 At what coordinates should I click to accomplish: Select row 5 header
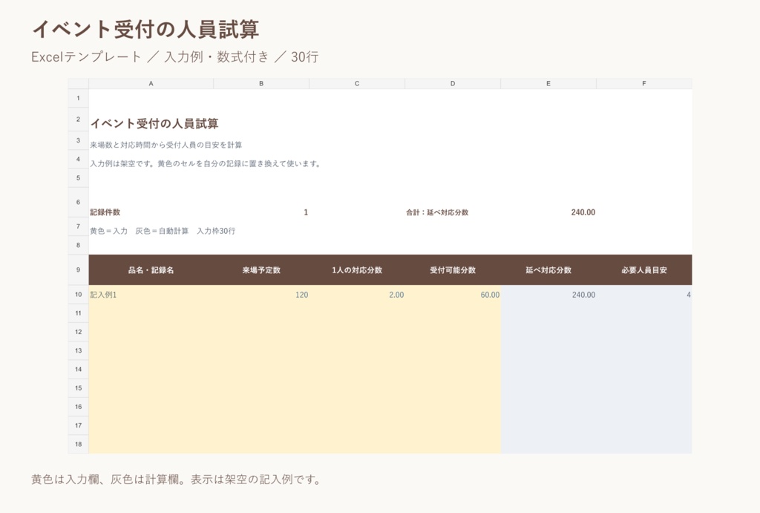78,178
